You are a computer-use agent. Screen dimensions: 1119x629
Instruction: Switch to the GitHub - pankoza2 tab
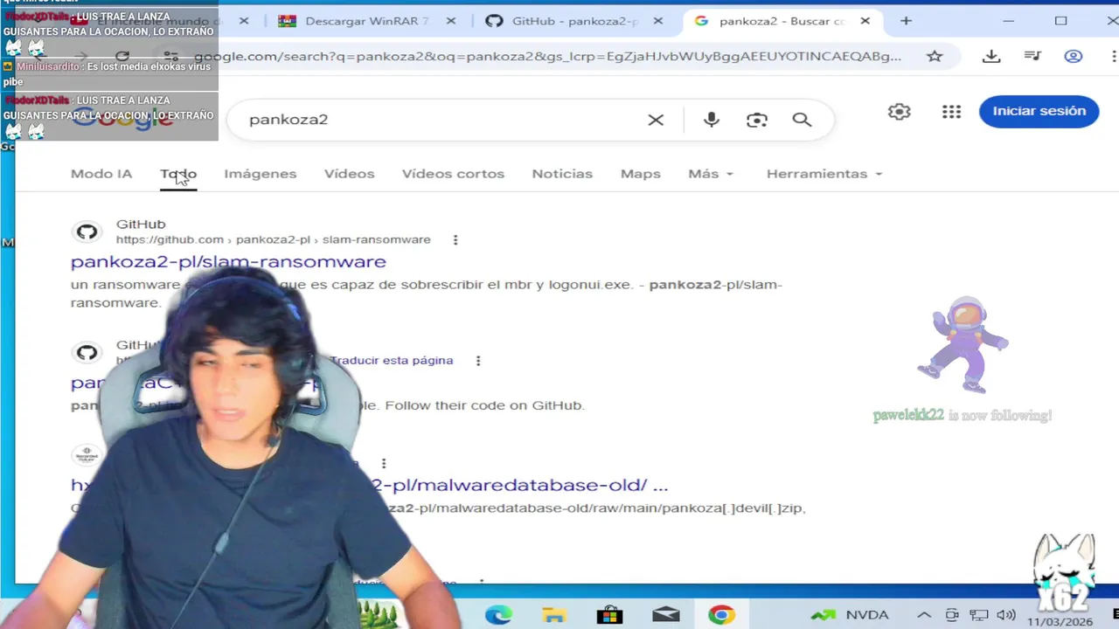(x=562, y=21)
